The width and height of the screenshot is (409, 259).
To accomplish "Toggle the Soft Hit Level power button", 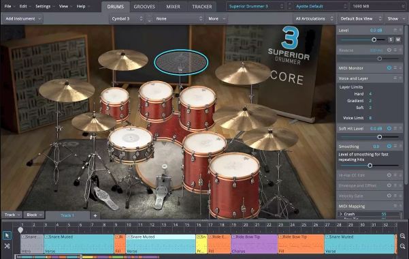I will point(389,128).
